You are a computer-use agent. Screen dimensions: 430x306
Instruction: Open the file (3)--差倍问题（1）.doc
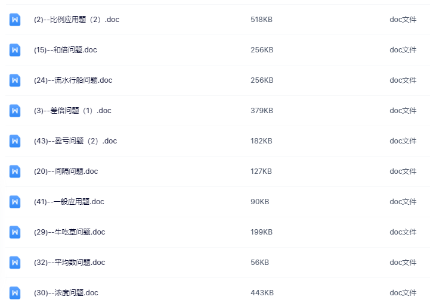pos(72,111)
